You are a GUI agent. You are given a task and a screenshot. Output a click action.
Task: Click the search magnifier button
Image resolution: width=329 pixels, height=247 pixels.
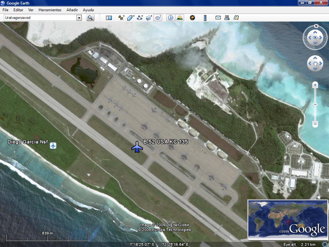point(90,18)
